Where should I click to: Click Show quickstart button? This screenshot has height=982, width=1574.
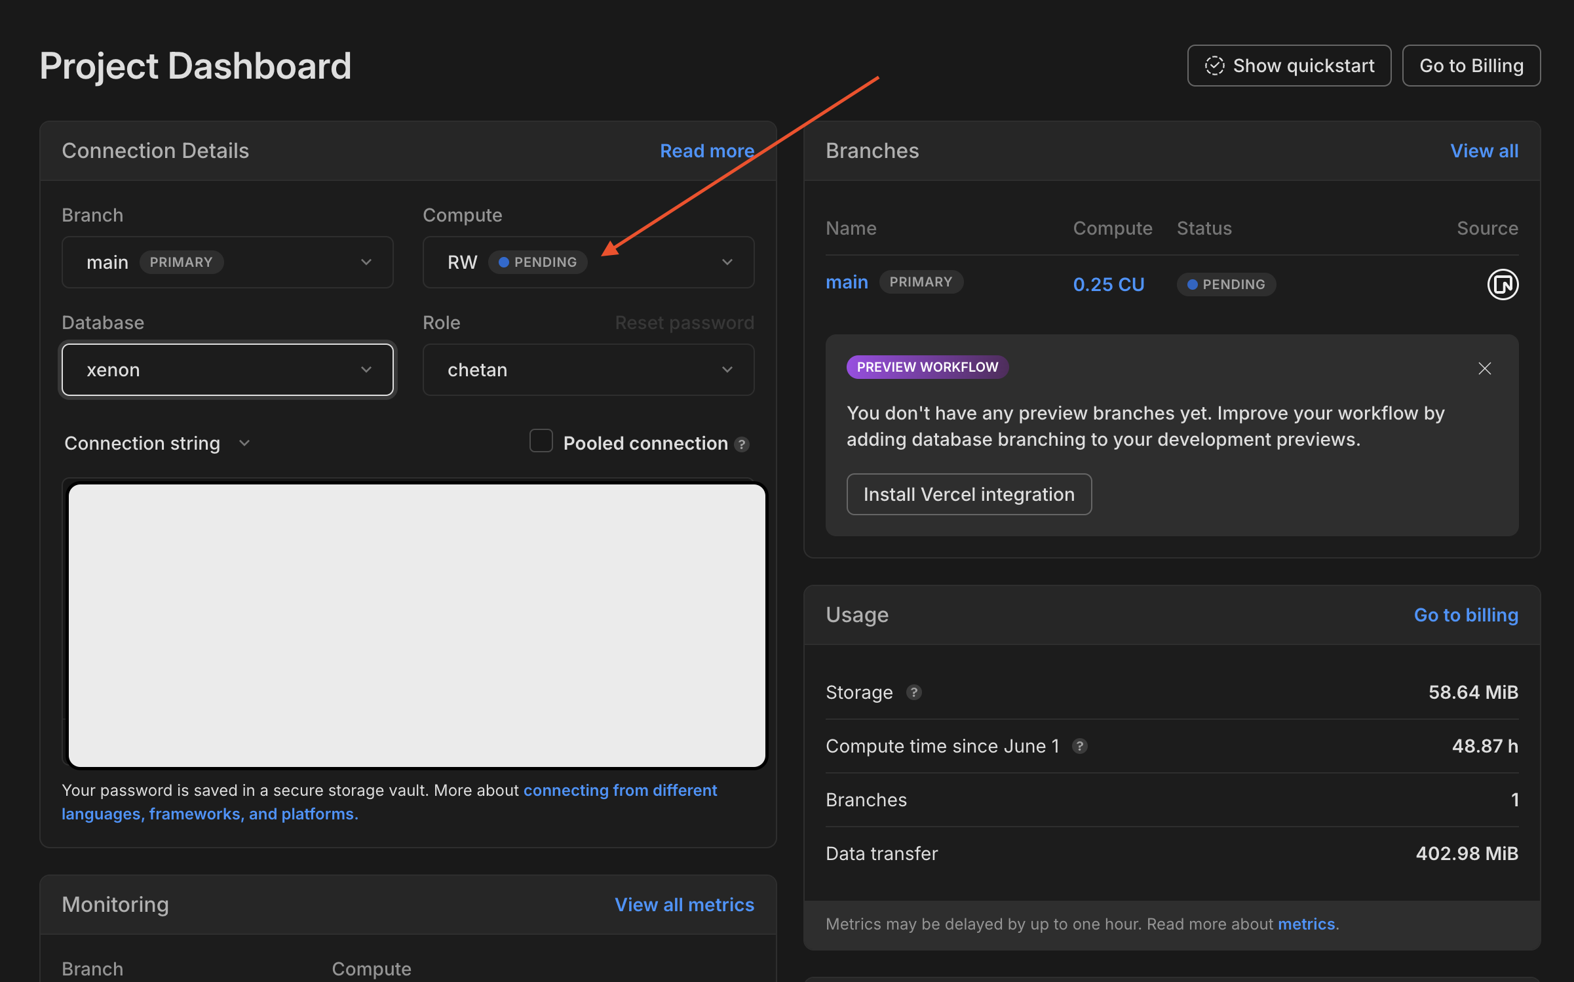[x=1288, y=66]
